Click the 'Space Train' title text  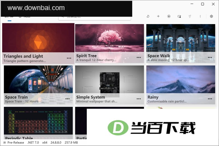[x=16, y=97]
